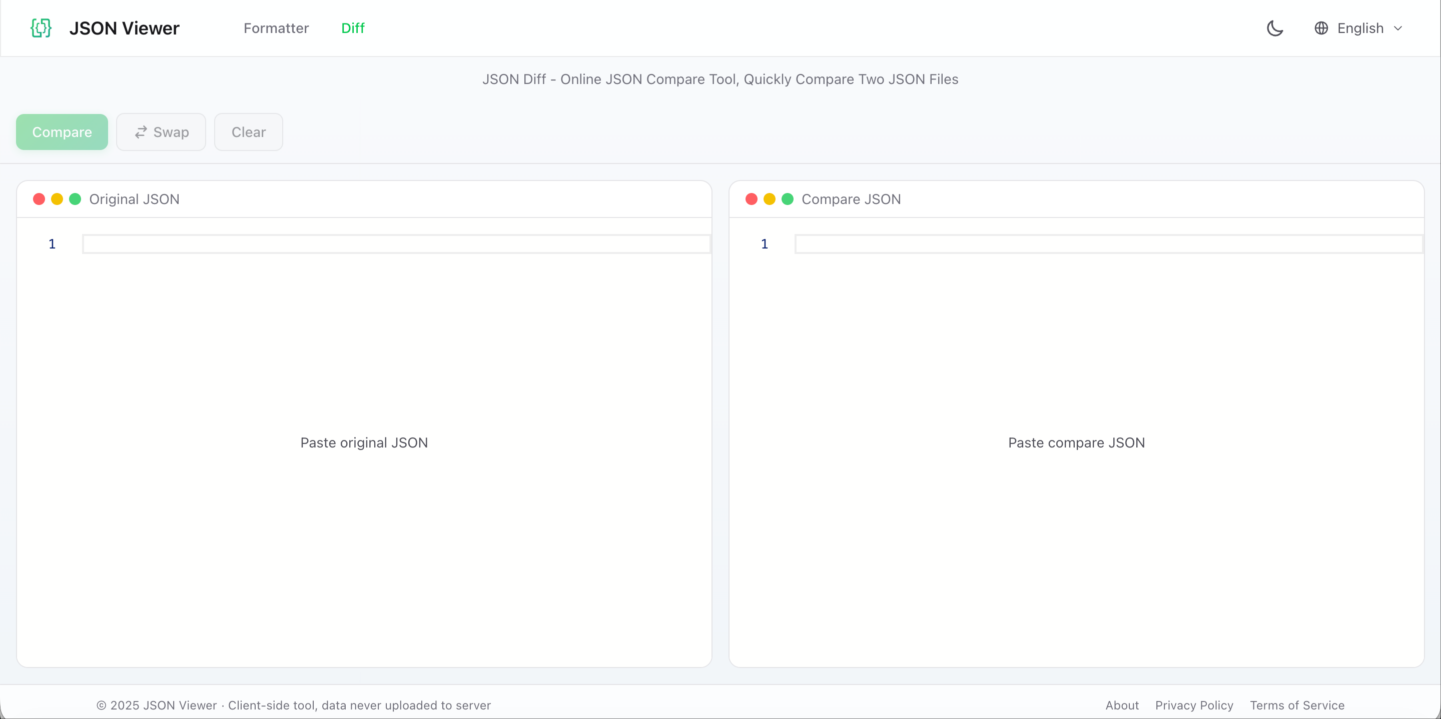Switch to the Formatter tab
This screenshot has width=1441, height=719.
pyautogui.click(x=276, y=28)
